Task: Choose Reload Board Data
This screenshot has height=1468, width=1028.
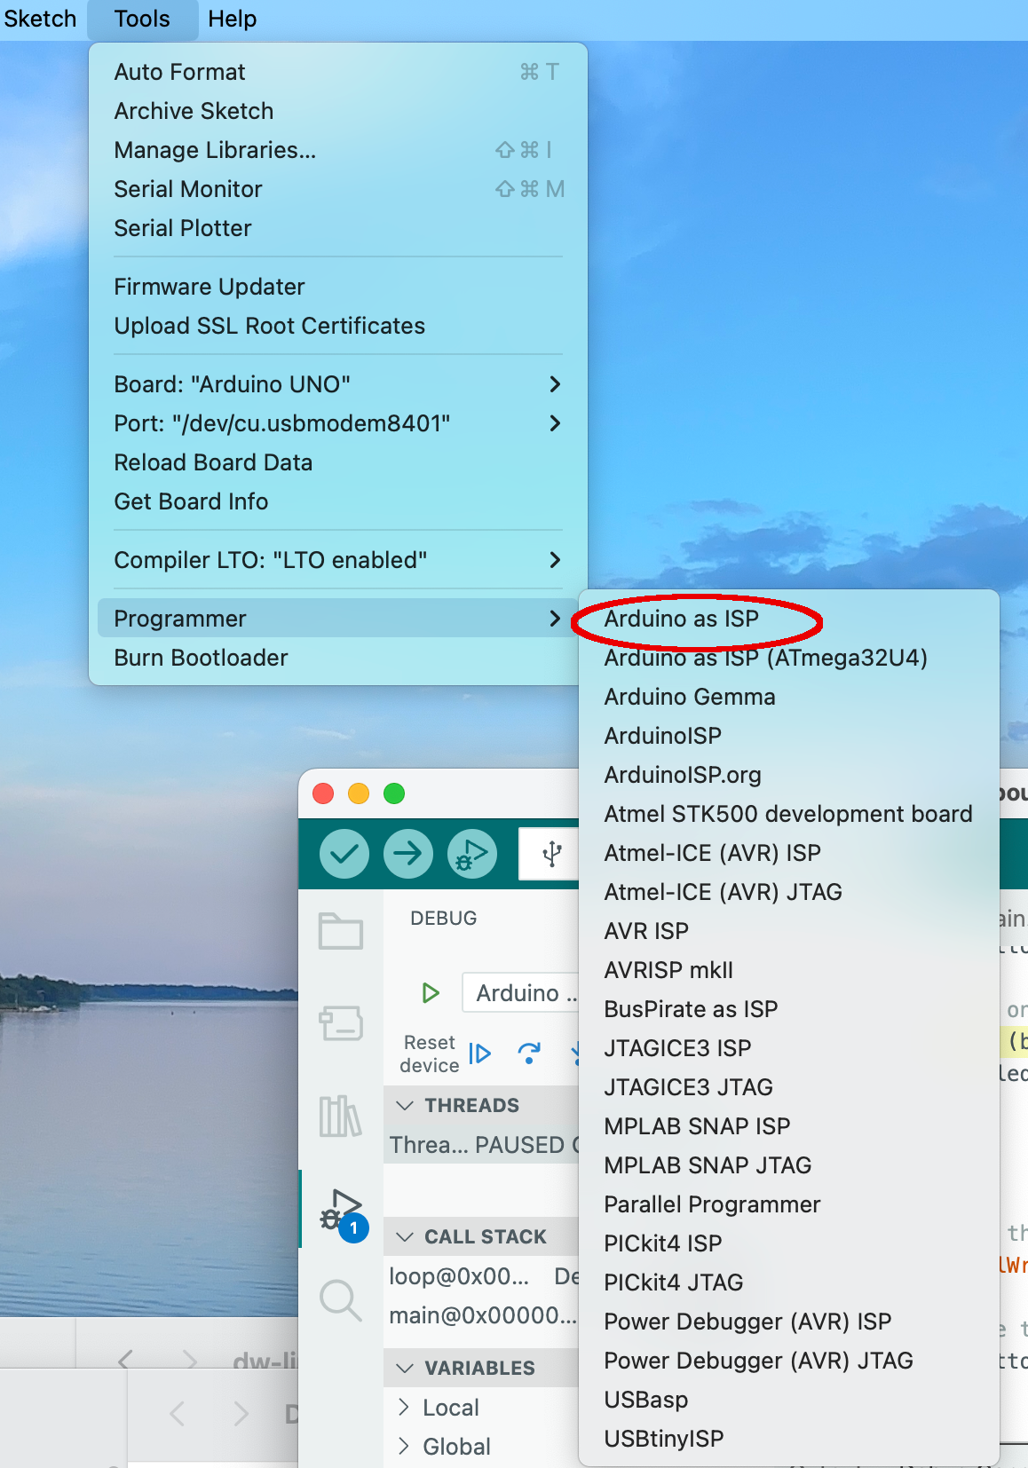Action: point(338,462)
